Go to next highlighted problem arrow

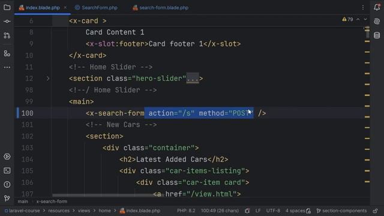tap(365, 19)
